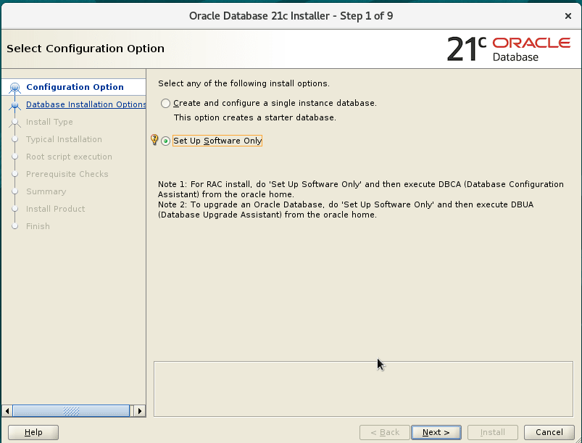Viewport: 582px width, 443px height.
Task: Click the disabled Install button
Action: [x=493, y=432]
